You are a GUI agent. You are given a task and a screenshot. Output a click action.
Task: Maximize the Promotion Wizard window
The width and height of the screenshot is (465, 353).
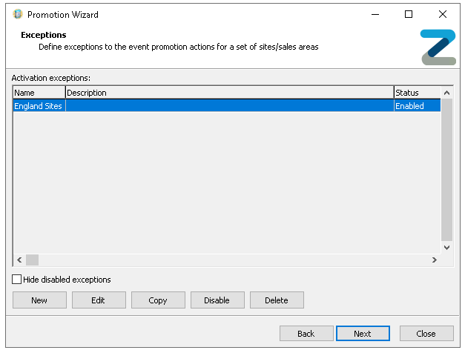point(409,14)
